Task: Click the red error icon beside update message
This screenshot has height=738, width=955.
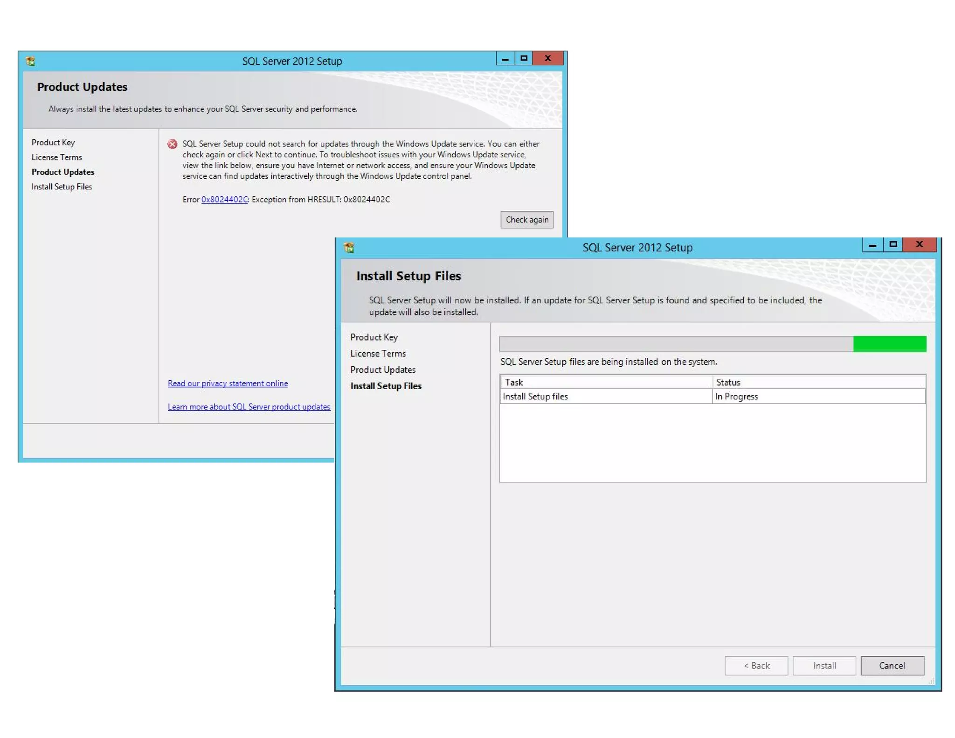Action: point(173,144)
